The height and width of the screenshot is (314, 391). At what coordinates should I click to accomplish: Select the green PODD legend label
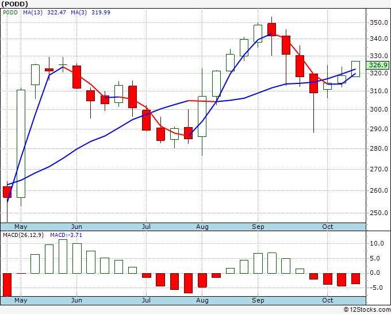10,13
